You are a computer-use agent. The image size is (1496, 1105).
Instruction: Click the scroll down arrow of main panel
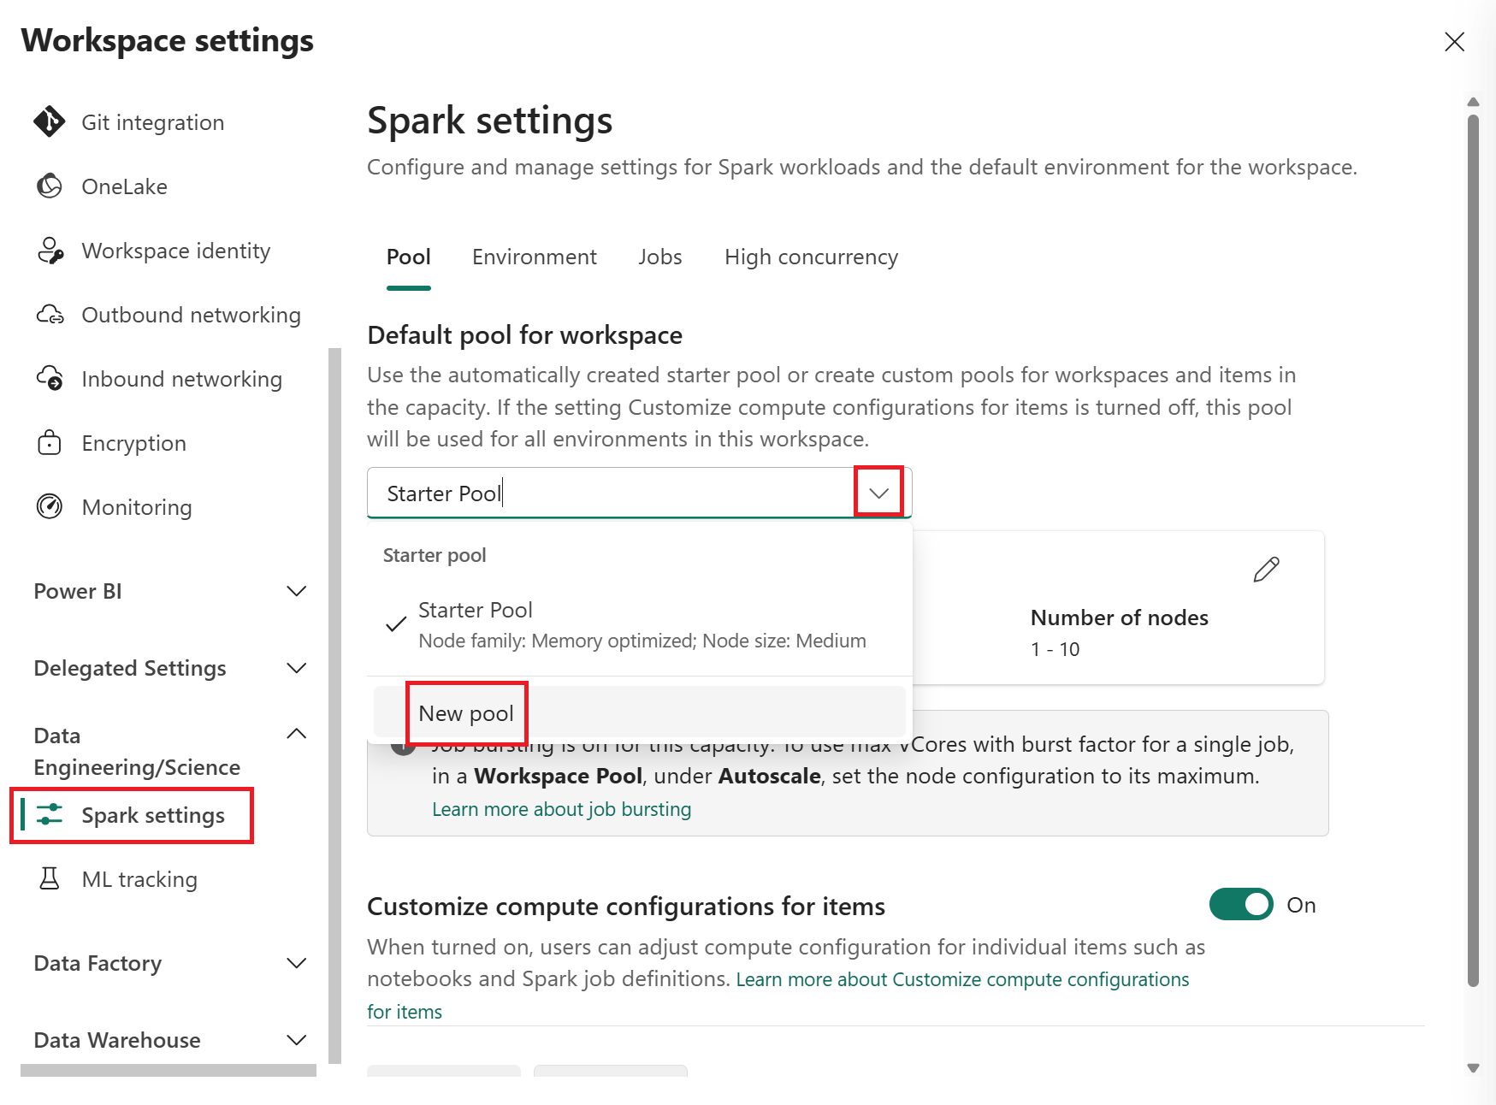click(x=1473, y=1067)
